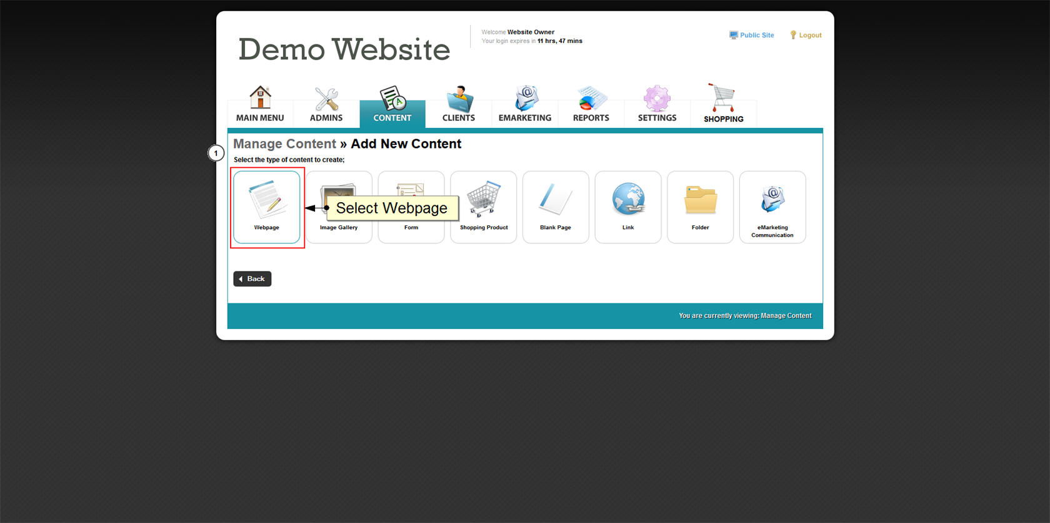
Task: View the Reports tab
Action: [591, 105]
